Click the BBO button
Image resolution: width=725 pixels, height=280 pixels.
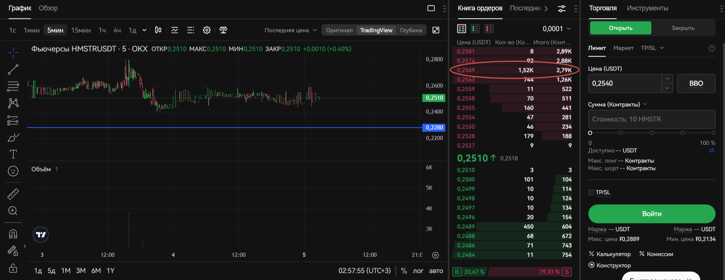pyautogui.click(x=696, y=83)
